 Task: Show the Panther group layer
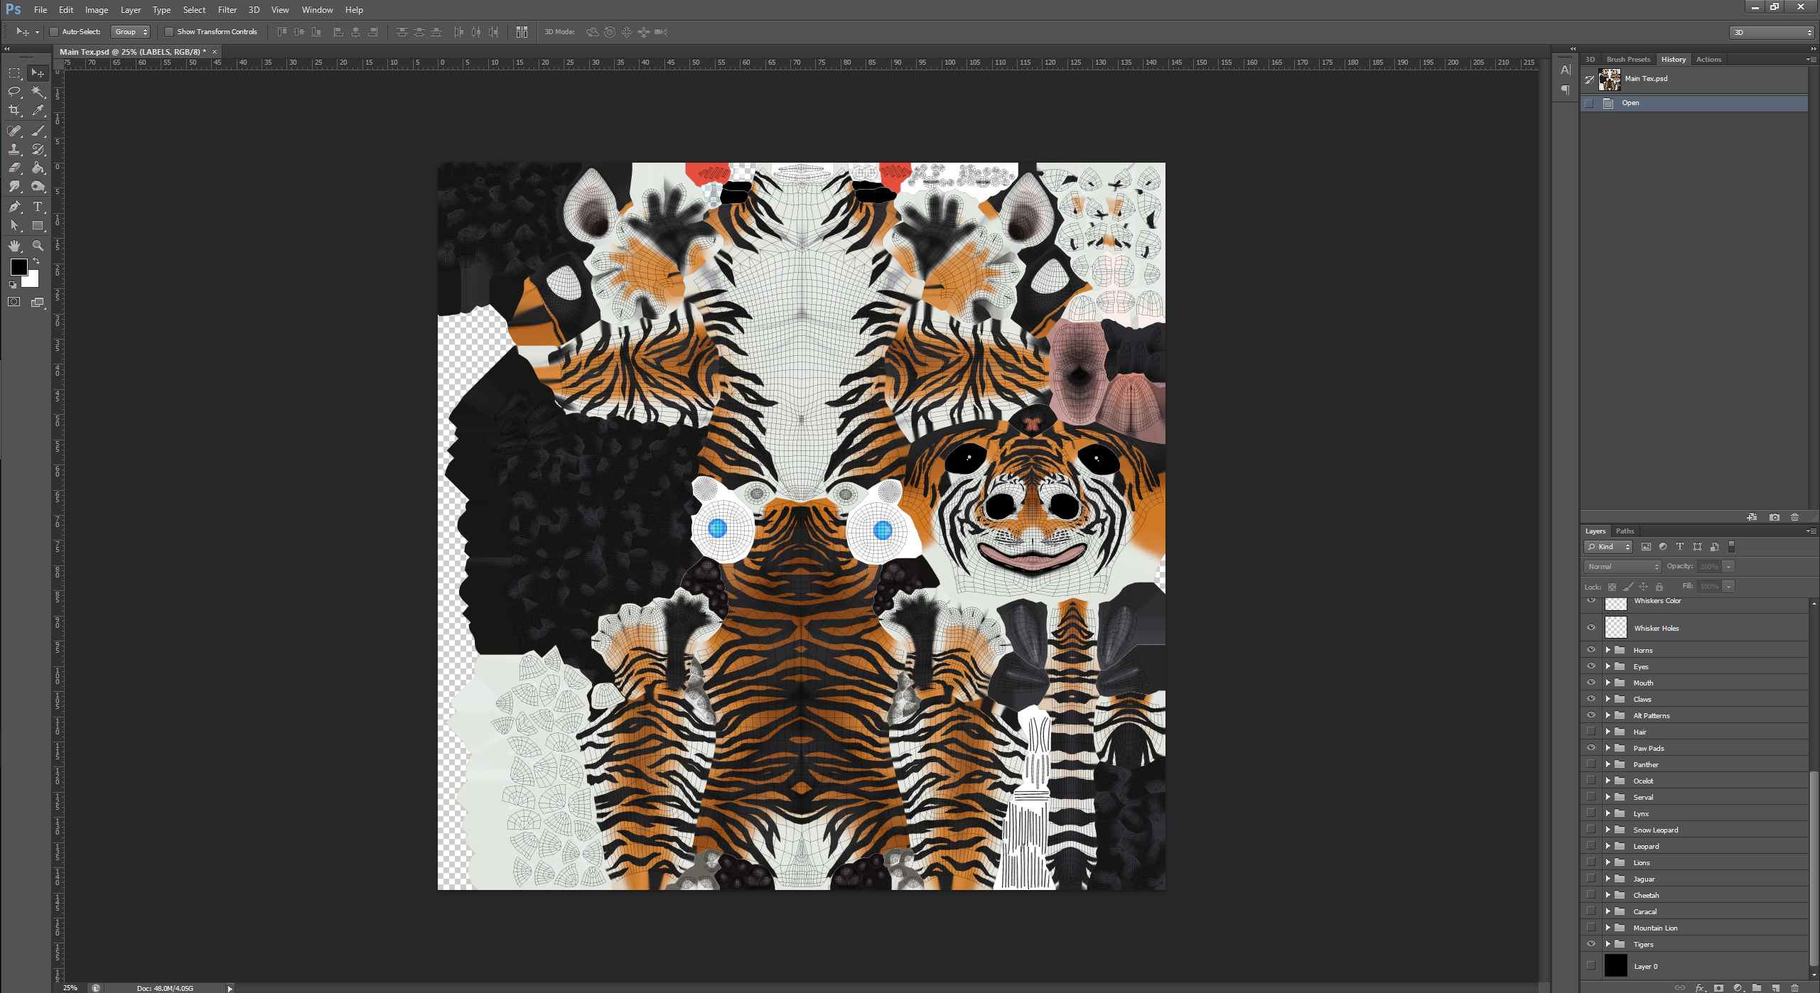1591,764
